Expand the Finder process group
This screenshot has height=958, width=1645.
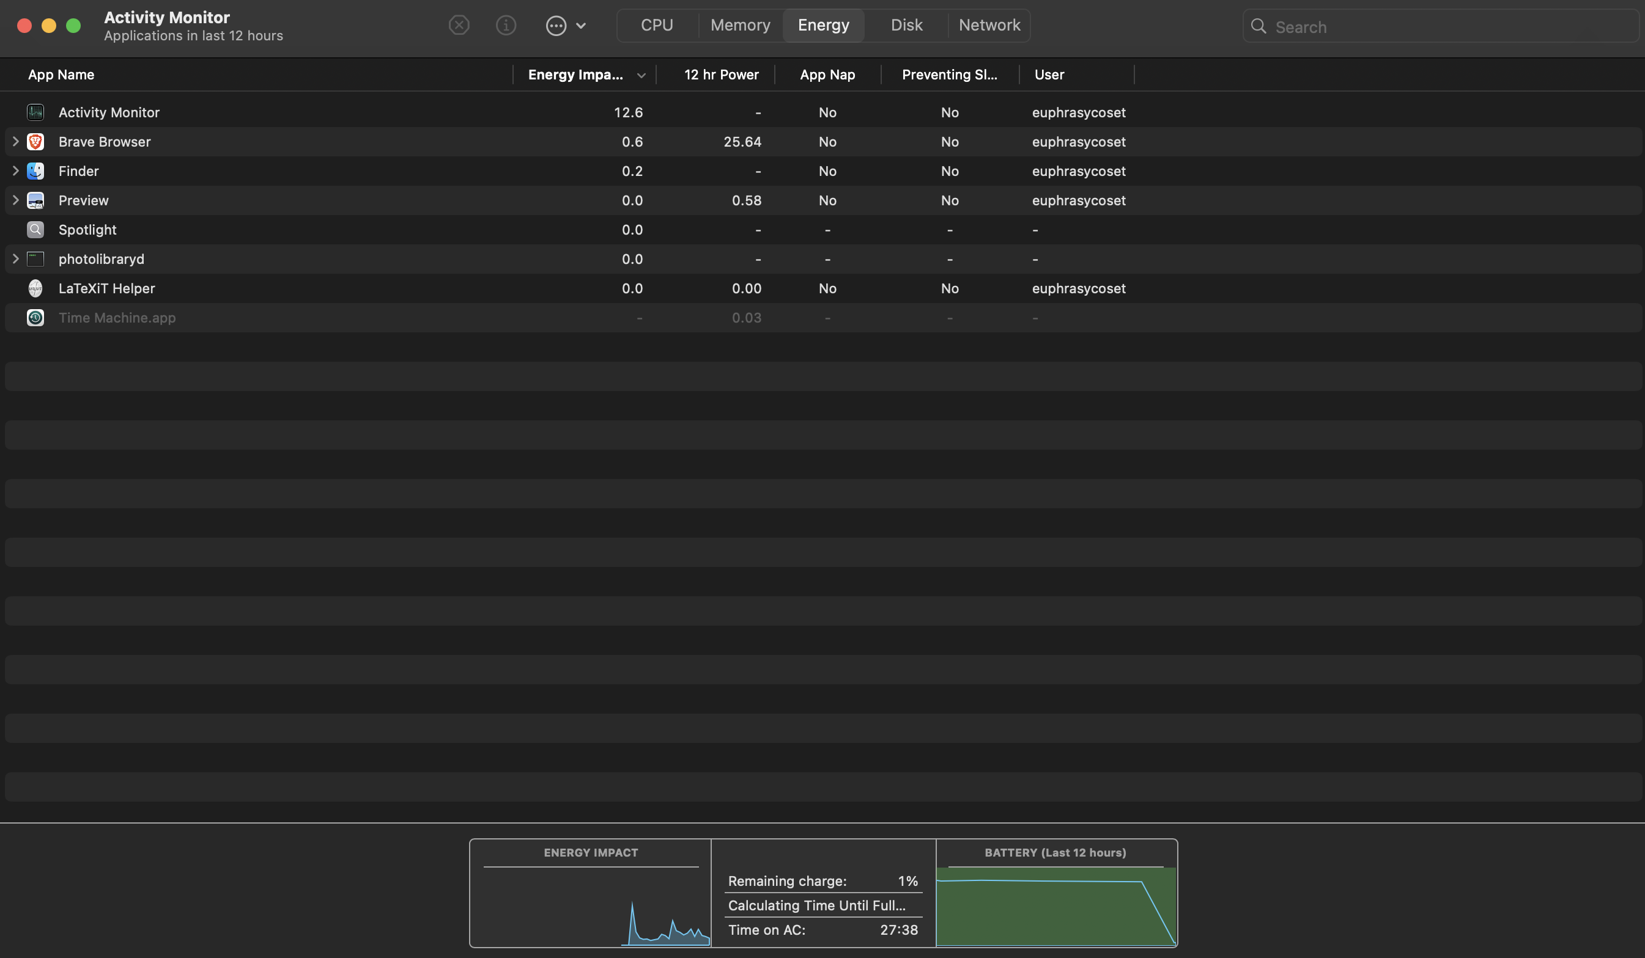16,171
